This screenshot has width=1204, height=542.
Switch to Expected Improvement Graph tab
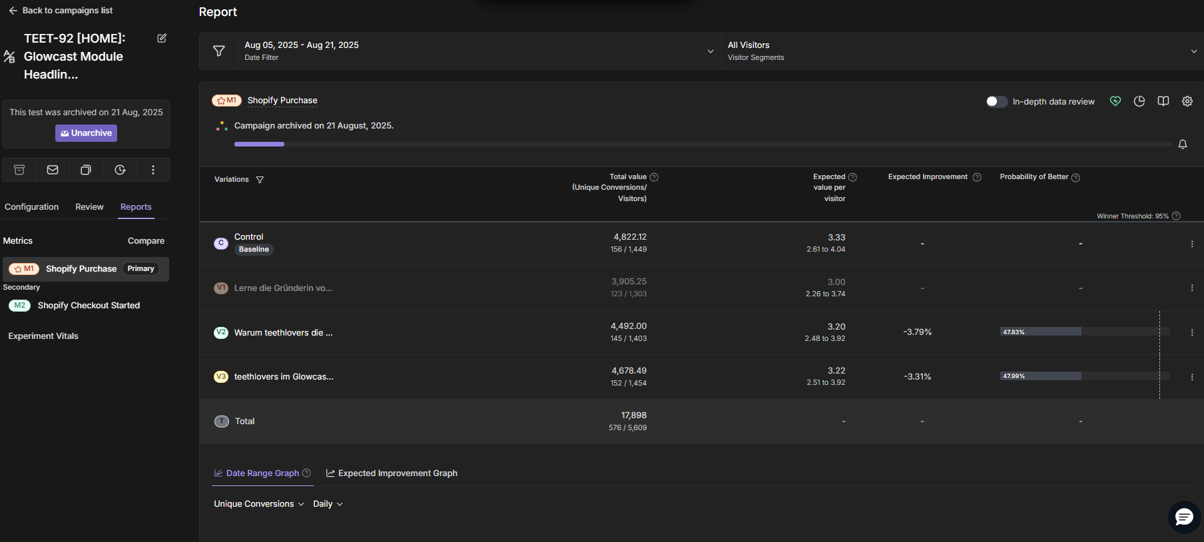392,473
